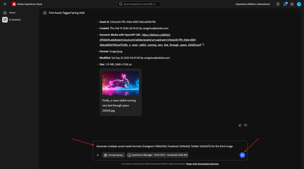Click the open-link icon after the URL
This screenshot has height=169, width=304.
pos(203,45)
